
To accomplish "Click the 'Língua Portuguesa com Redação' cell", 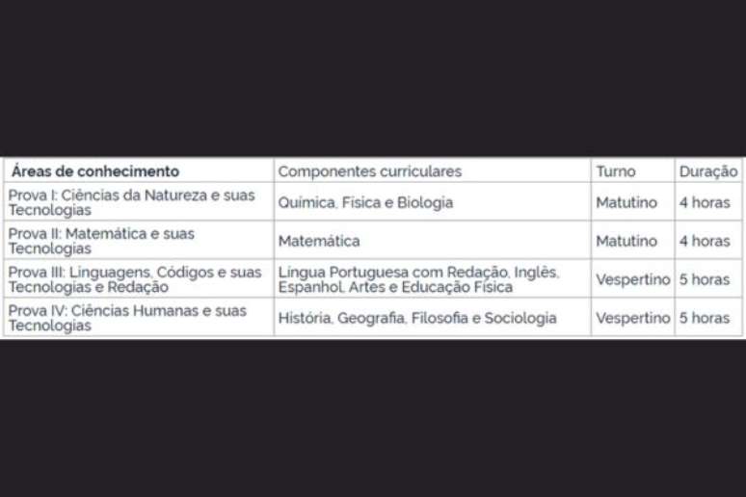I will pyautogui.click(x=433, y=279).
